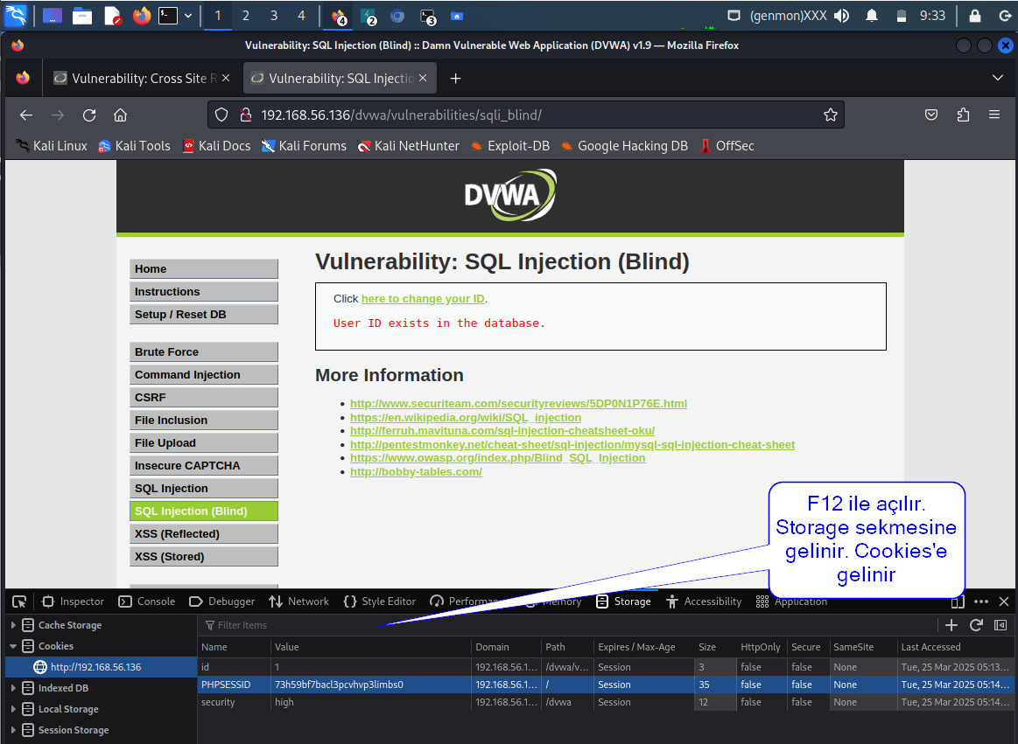Screen dimensions: 1018x744
Task: Switch to the Console devtools tab
Action: point(147,601)
